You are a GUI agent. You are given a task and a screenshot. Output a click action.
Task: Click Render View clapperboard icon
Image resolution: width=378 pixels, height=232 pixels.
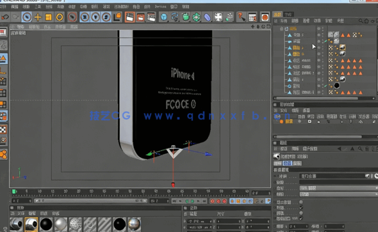129,17
